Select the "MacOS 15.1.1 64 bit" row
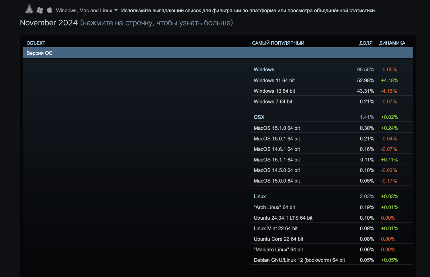This screenshot has height=277, width=430. coord(332,160)
